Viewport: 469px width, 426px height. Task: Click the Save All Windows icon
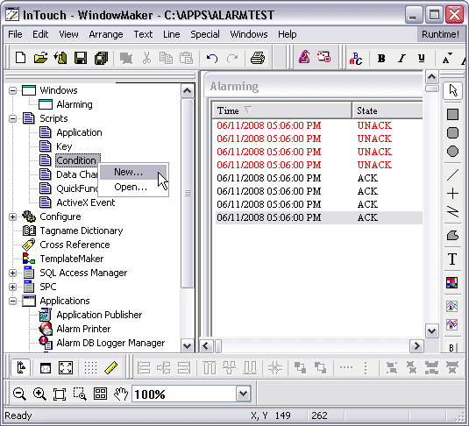pos(101,58)
